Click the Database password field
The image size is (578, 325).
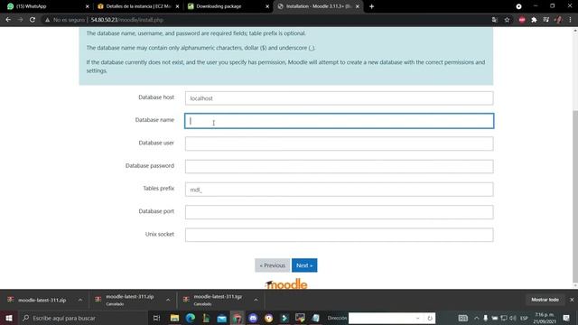(x=340, y=166)
